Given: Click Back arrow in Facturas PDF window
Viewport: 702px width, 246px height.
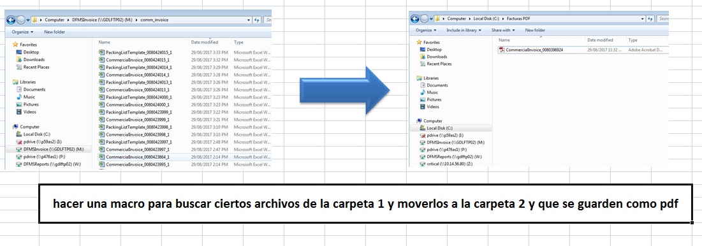Looking at the screenshot, I should pyautogui.click(x=414, y=18).
